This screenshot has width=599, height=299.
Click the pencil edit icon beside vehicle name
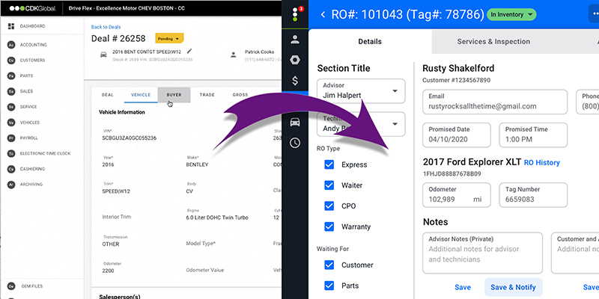pyautogui.click(x=190, y=52)
